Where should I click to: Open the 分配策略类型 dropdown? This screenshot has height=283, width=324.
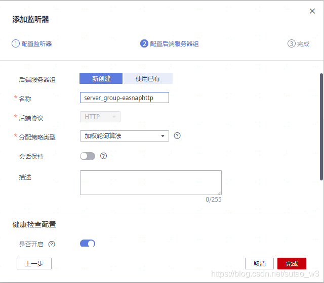click(125, 136)
